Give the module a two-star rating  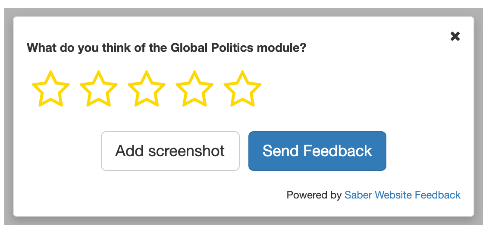(99, 89)
